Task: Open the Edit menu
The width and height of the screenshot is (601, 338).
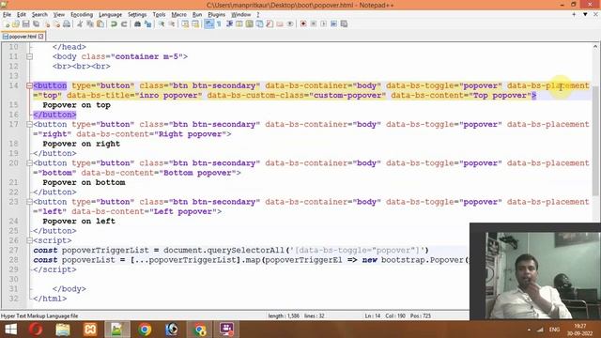Action: point(22,15)
